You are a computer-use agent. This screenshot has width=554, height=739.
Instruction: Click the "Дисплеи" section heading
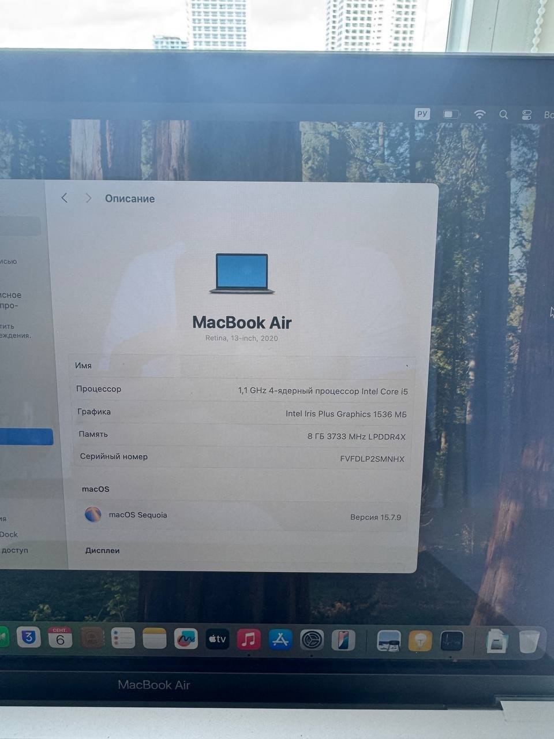tap(103, 551)
